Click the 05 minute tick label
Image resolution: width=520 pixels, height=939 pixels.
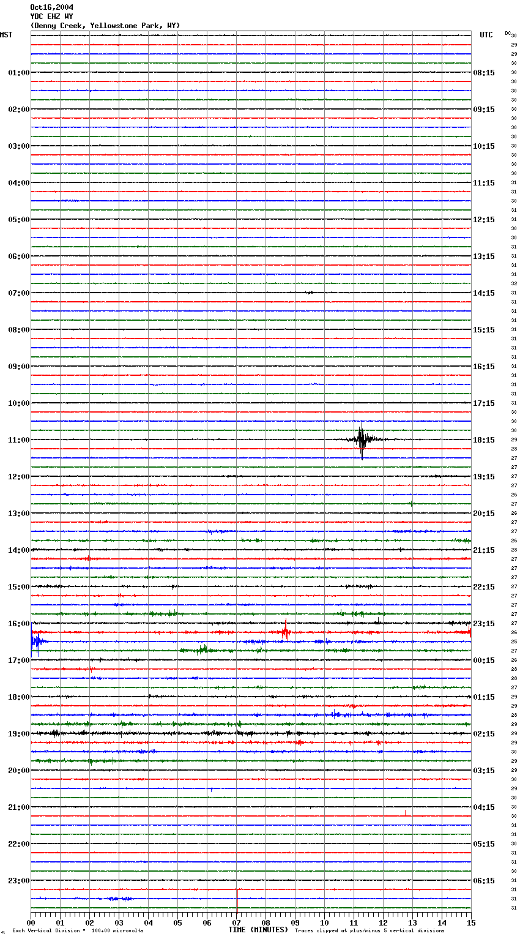(177, 922)
